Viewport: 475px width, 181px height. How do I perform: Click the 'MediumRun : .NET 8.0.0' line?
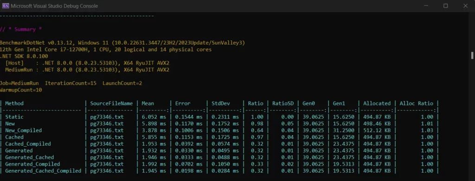87,70
